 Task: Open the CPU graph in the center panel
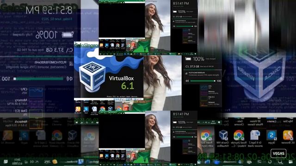click(204, 87)
